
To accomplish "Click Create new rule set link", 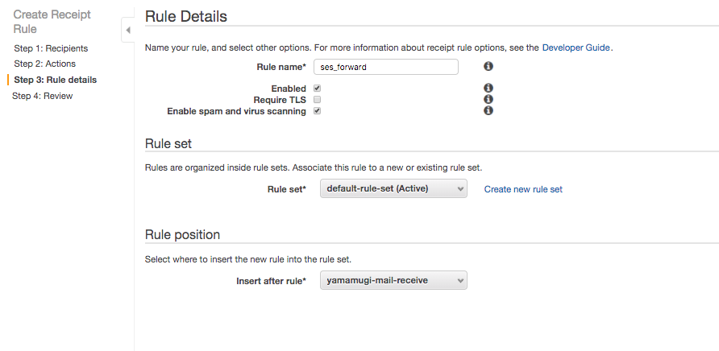I will coord(523,189).
